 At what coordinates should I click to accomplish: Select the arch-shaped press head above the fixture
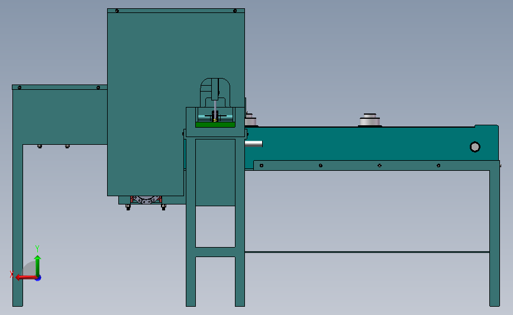pos(215,92)
